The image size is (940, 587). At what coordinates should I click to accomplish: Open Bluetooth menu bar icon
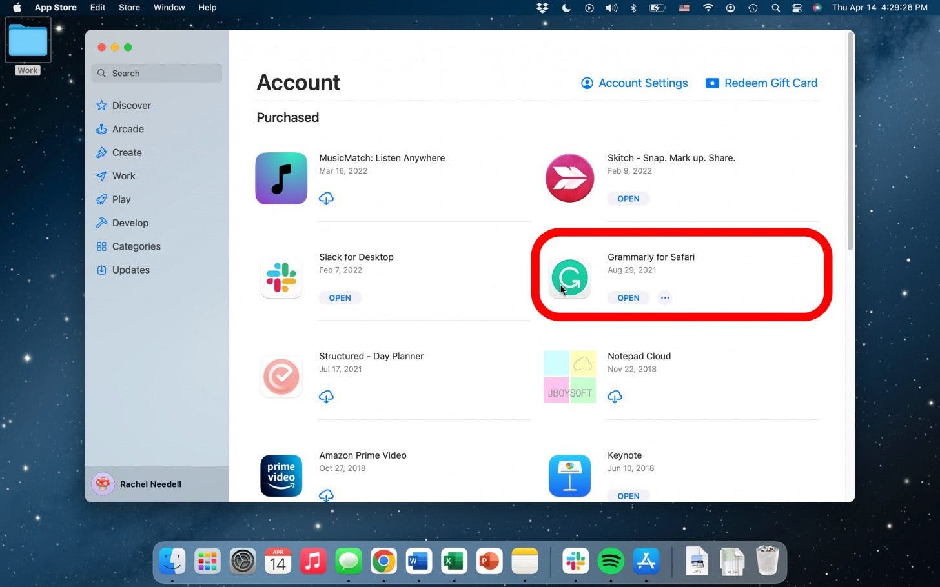click(x=633, y=8)
